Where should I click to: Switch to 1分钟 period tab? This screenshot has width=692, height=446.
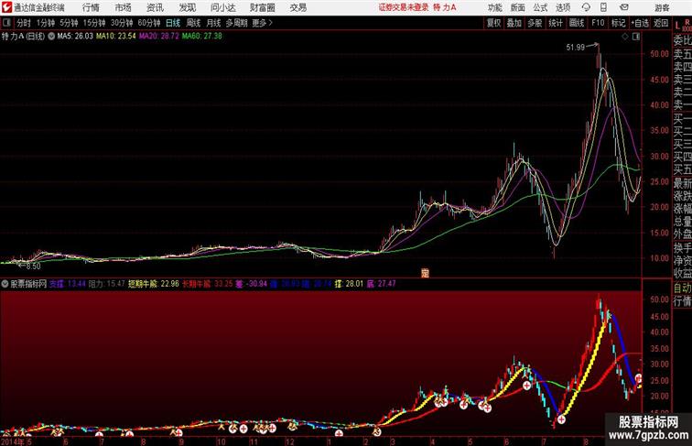click(x=46, y=23)
